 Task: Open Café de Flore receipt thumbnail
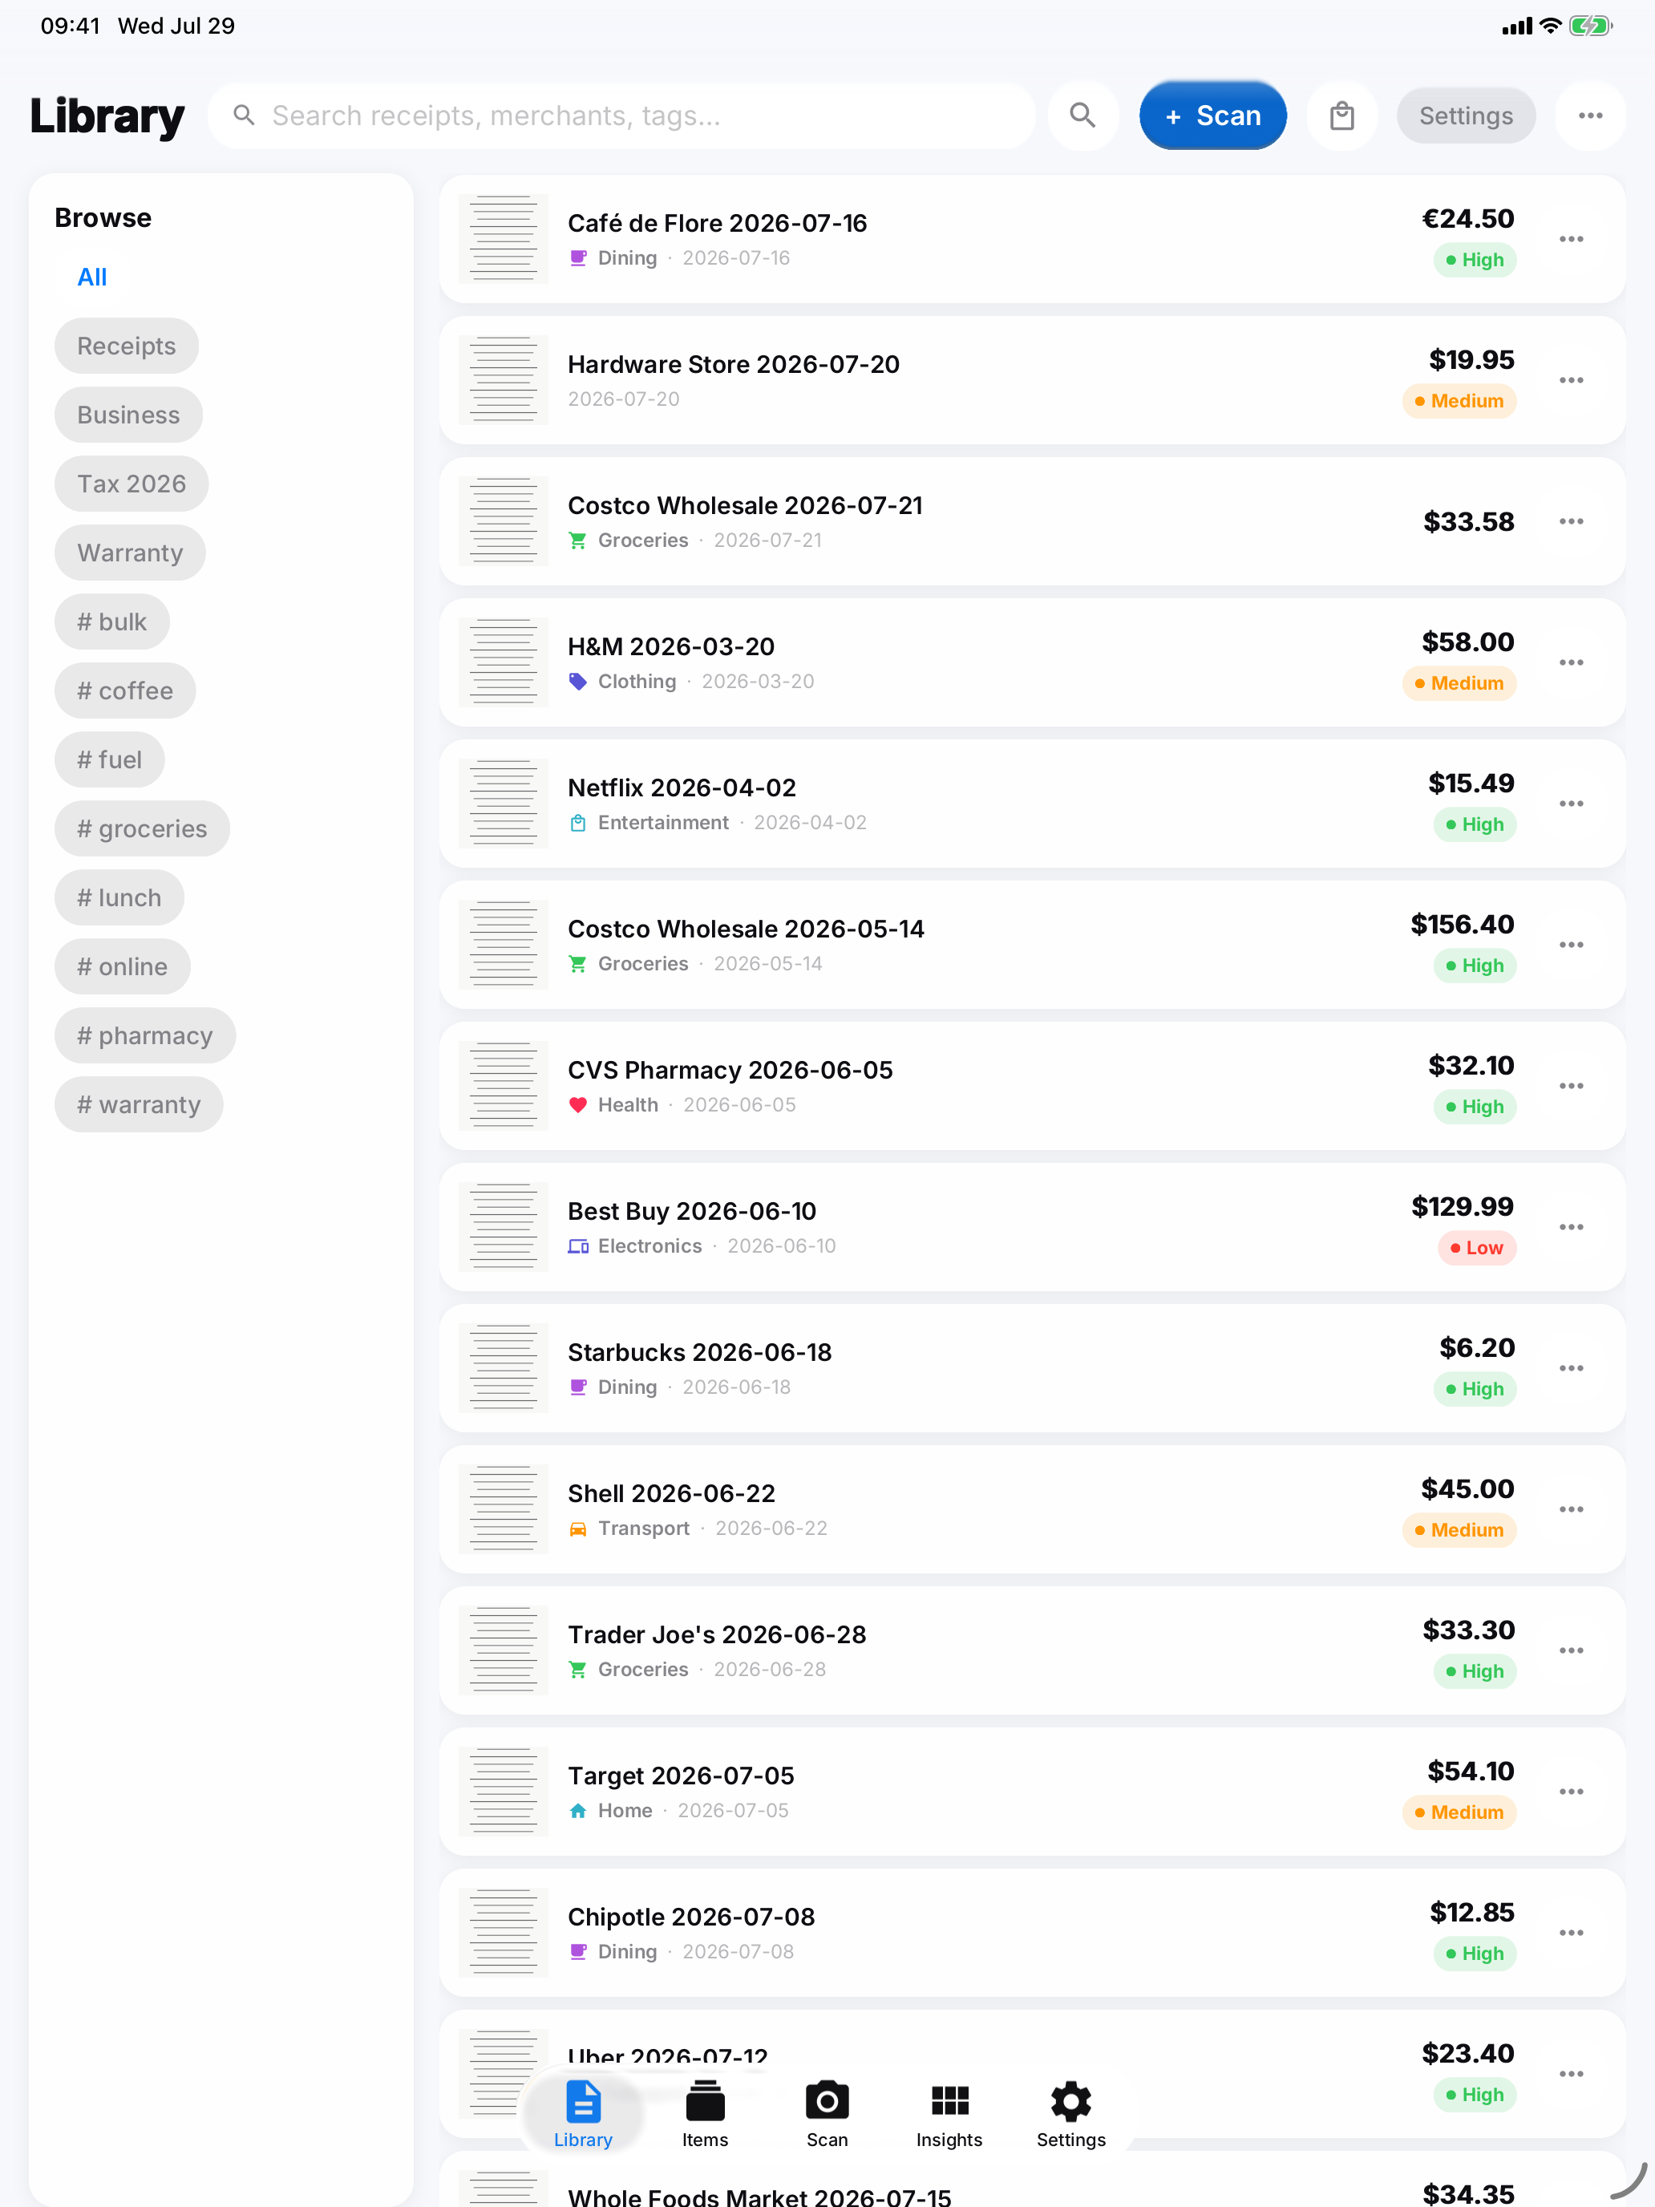(x=504, y=240)
